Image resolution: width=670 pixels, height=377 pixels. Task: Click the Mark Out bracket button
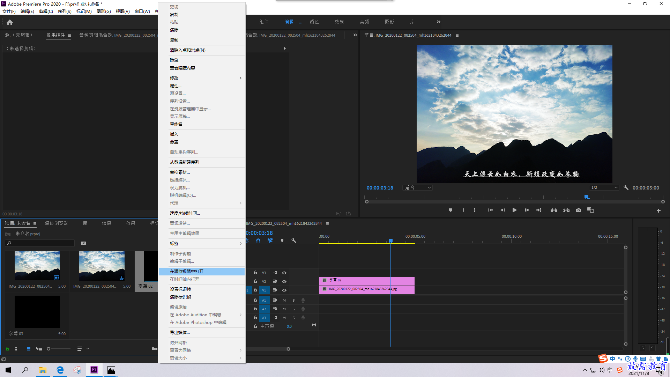pyautogui.click(x=475, y=210)
